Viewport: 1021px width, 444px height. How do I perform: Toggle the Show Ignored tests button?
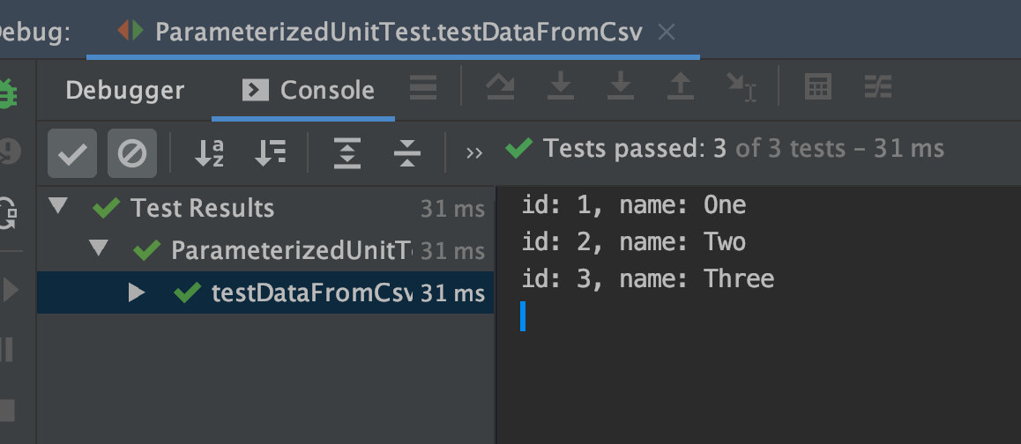(x=132, y=153)
